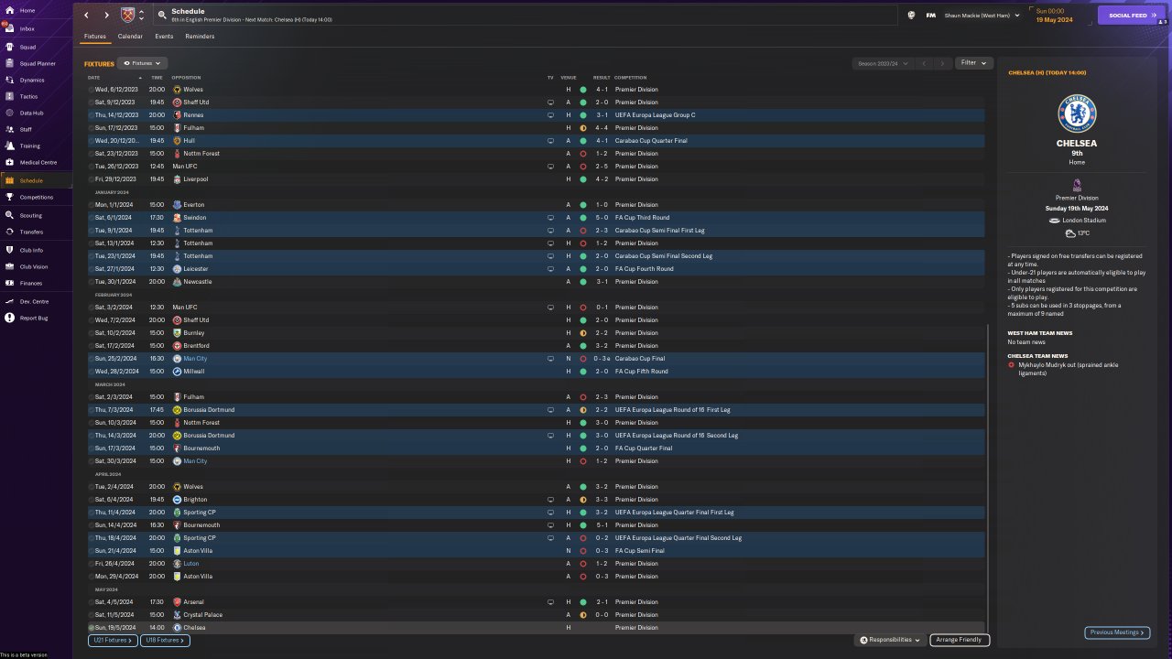1172x659 pixels.
Task: Open the Club Info sidebar icon
Action: click(9, 250)
